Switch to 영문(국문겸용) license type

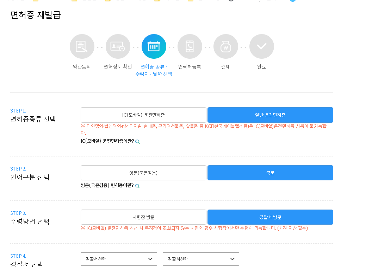tap(143, 173)
